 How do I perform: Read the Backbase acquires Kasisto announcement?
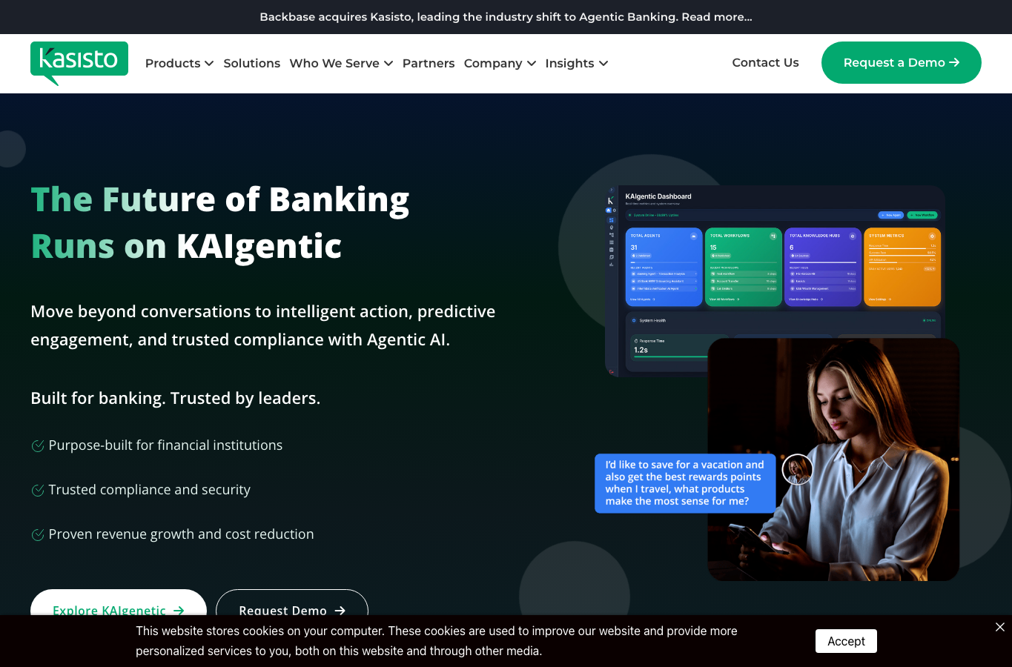pos(506,17)
